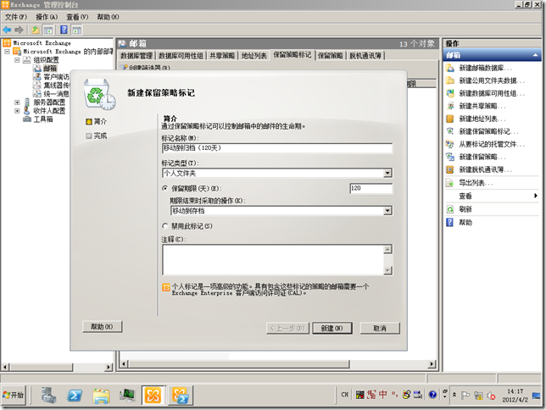The image size is (546, 410).
Task: Expand the 服务器配置 tree node
Action: [16, 102]
